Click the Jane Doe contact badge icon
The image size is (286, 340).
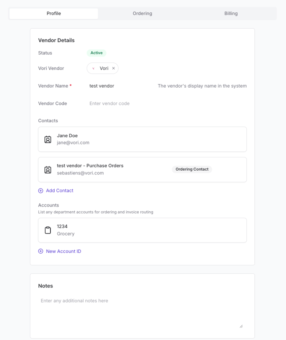(48, 139)
